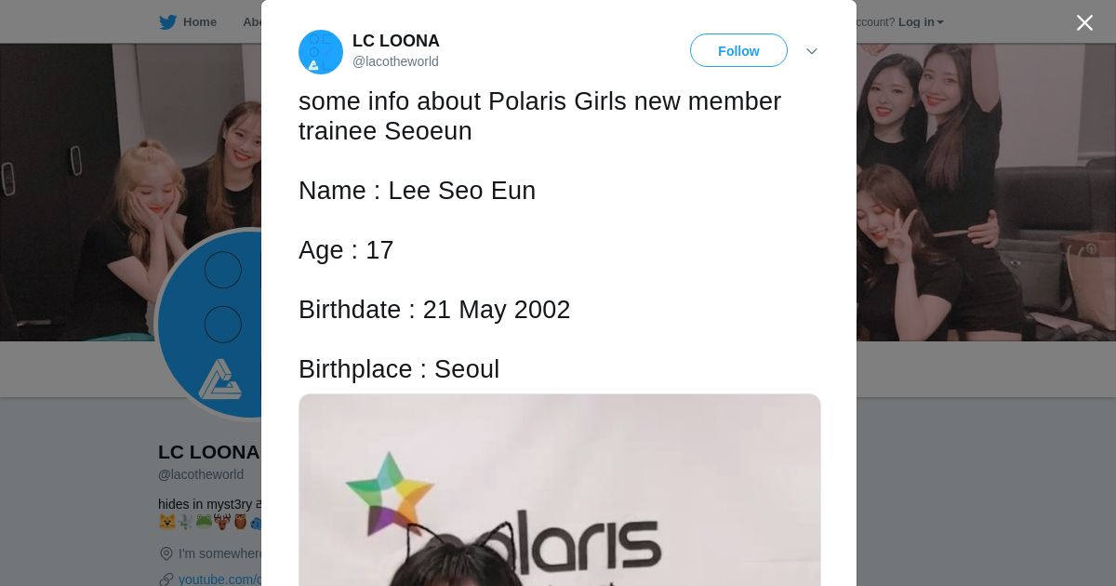View the Polaris trainee photo

click(x=560, y=490)
